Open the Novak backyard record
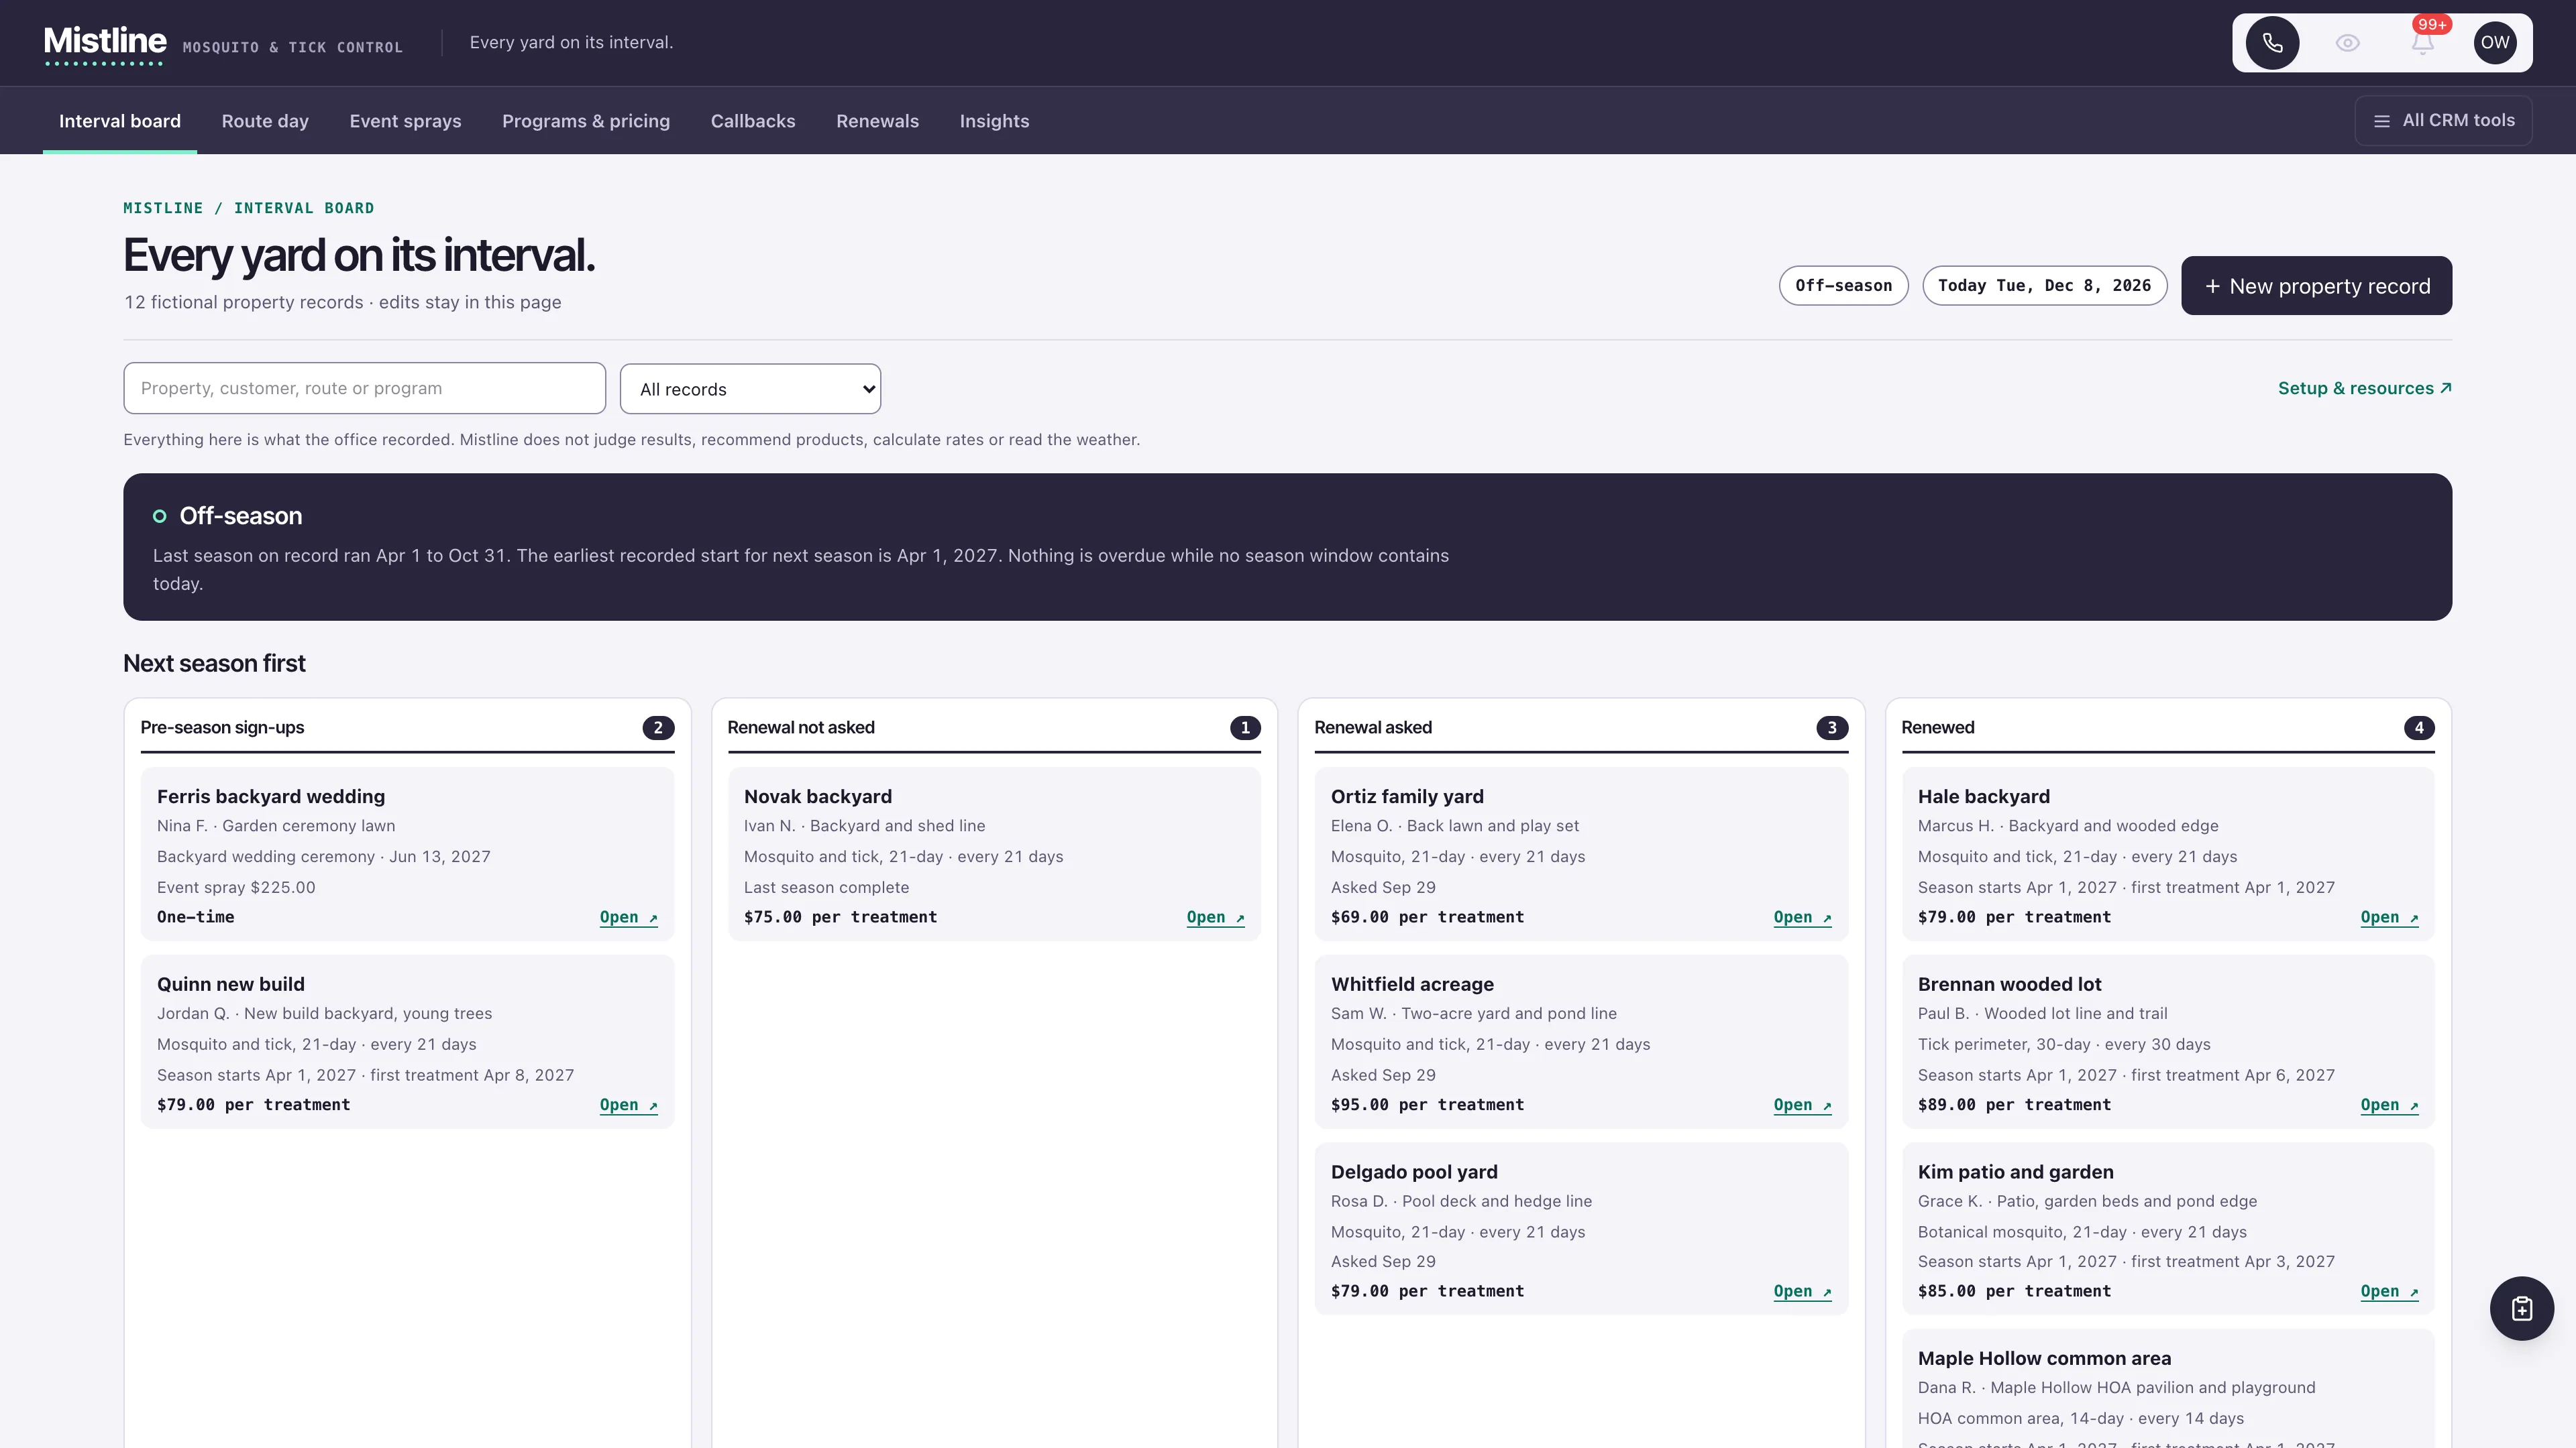Screen dimensions: 2576x1448 [1215, 917]
